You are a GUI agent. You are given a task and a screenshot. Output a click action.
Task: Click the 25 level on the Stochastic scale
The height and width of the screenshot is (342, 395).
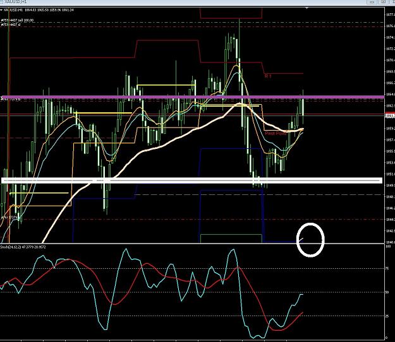pos(387,316)
